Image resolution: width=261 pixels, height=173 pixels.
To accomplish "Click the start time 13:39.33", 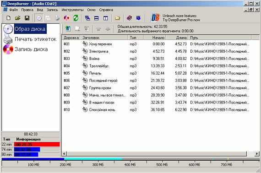I will (x=158, y=66).
